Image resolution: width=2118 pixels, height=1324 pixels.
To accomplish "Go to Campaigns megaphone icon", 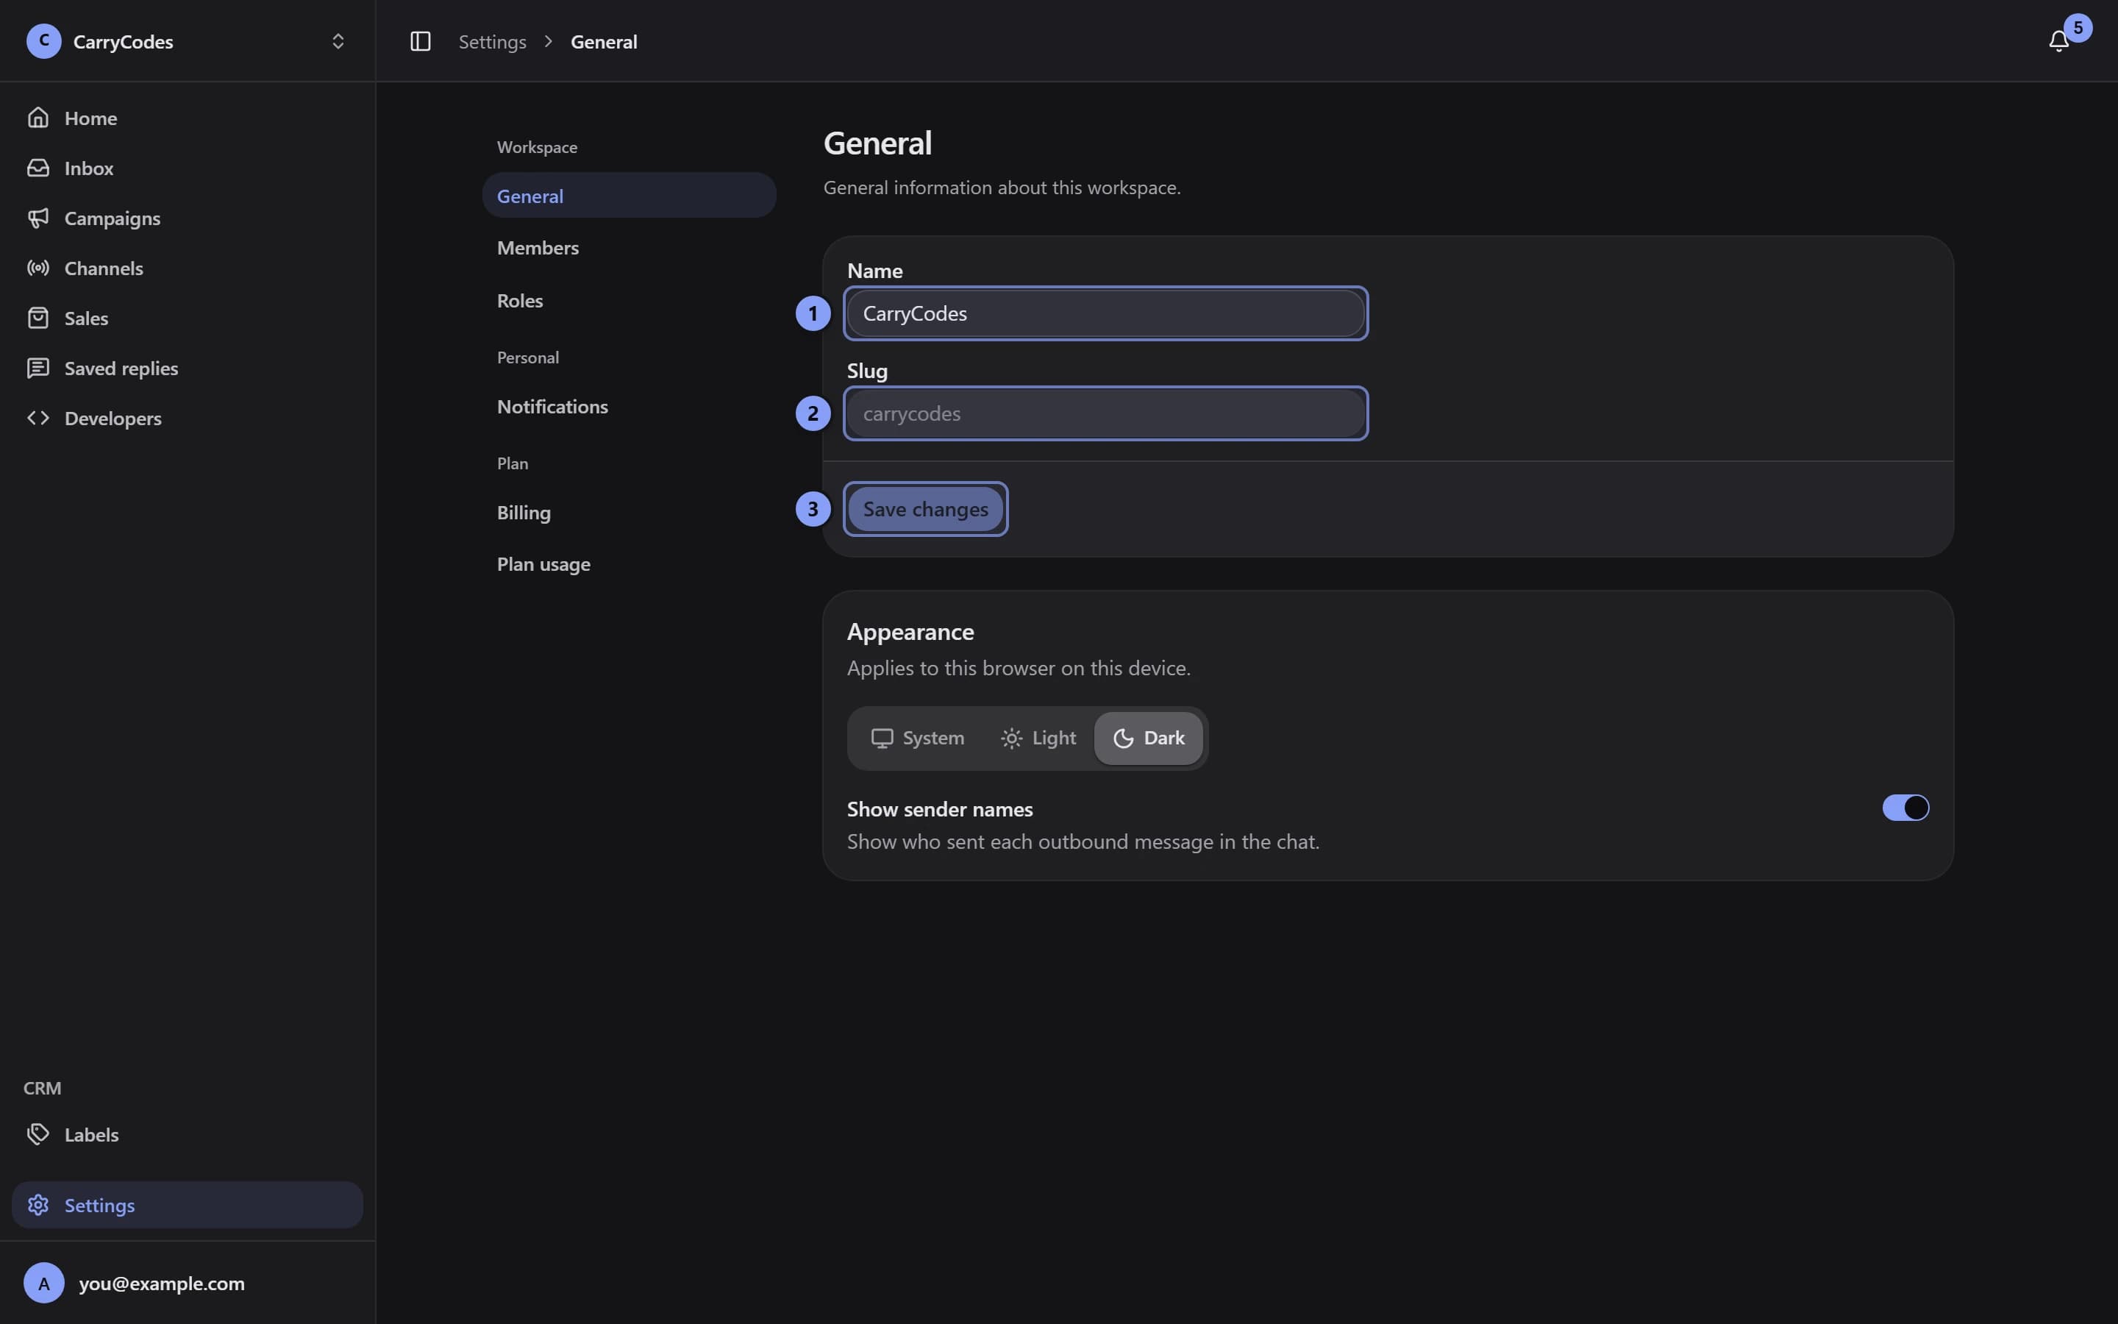I will pos(38,218).
